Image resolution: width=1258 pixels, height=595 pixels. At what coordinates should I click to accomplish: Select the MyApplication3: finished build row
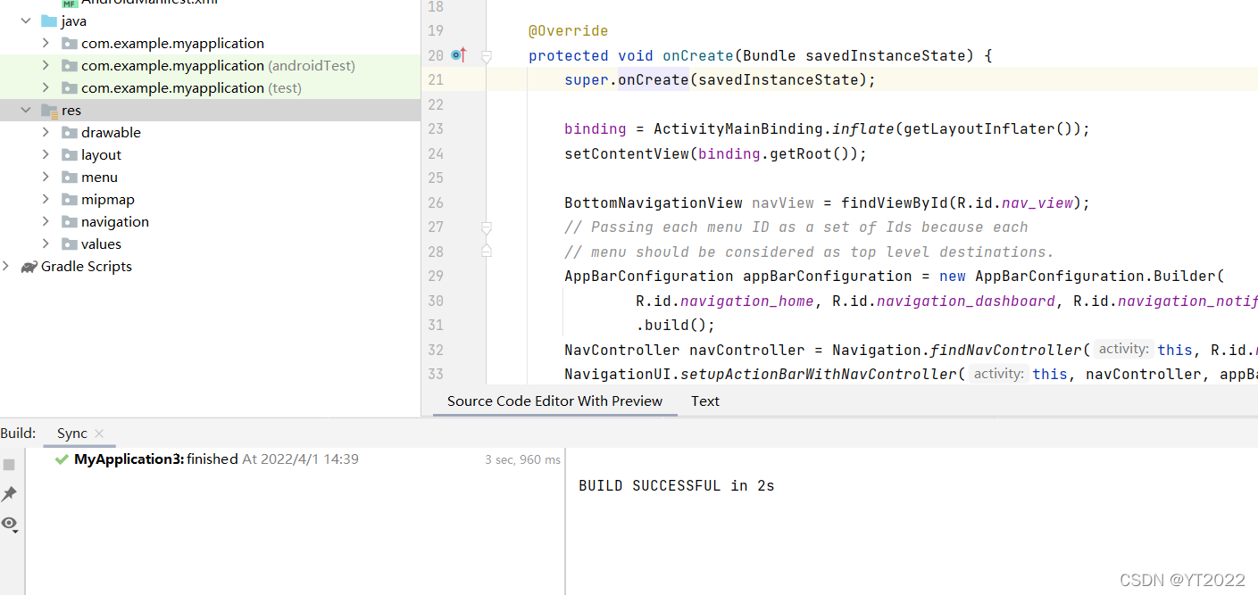tap(295, 459)
